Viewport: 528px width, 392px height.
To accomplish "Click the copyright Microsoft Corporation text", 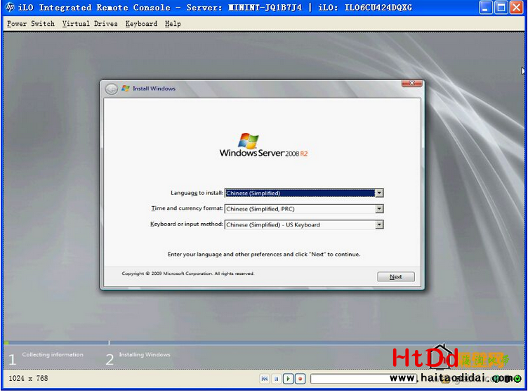I will tap(188, 273).
